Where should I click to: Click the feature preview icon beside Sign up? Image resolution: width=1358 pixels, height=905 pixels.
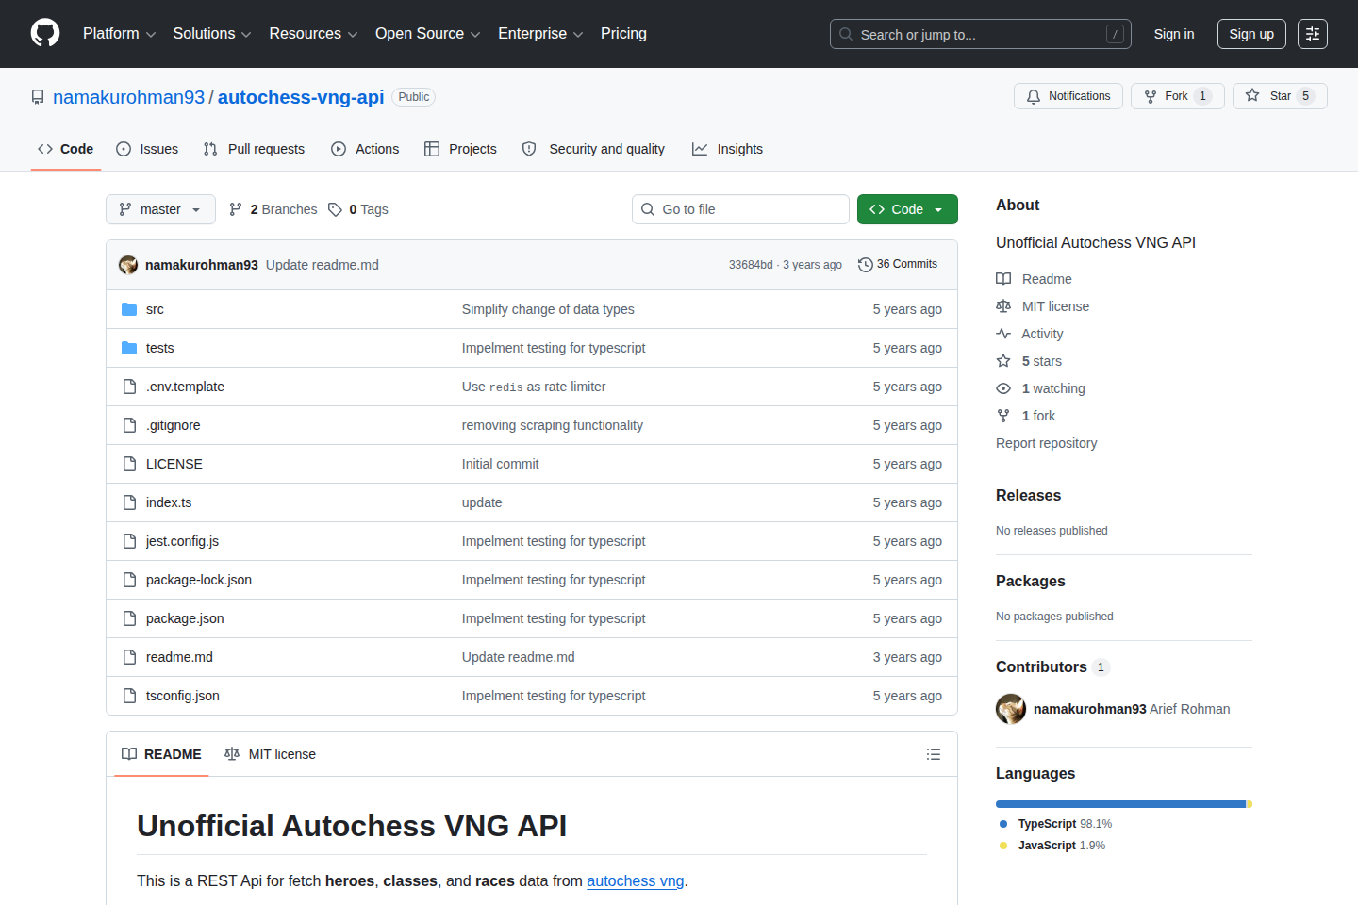tap(1313, 33)
